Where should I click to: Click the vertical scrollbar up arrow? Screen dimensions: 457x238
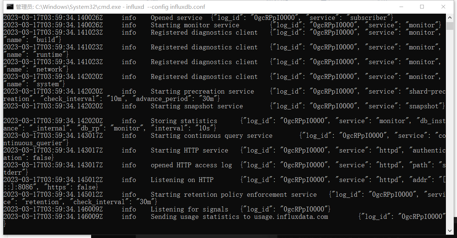pyautogui.click(x=450, y=18)
